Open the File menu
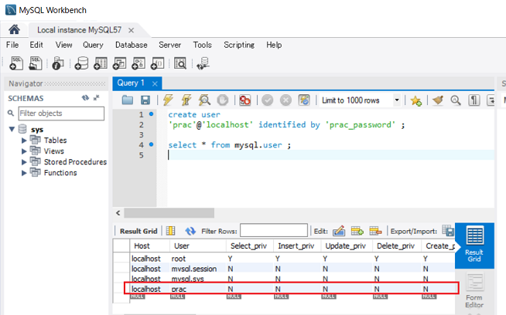 pos(12,45)
